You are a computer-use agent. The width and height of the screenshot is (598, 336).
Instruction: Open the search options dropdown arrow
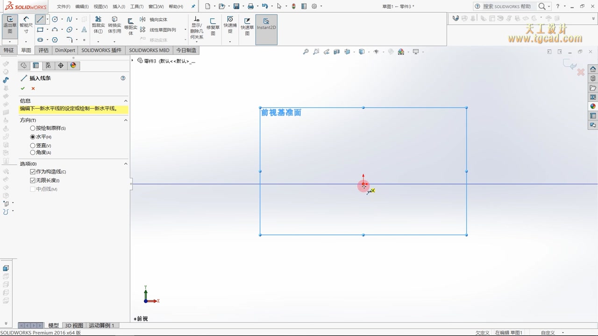pyautogui.click(x=549, y=7)
